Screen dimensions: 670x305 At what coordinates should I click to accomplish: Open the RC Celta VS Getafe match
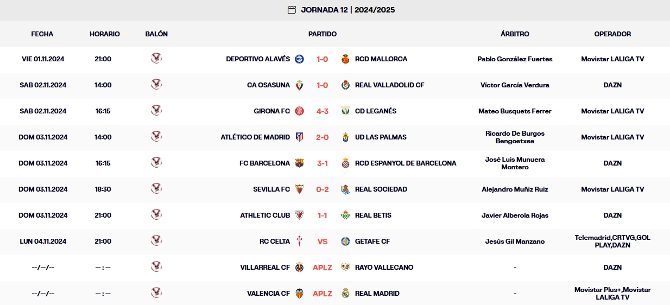323,242
